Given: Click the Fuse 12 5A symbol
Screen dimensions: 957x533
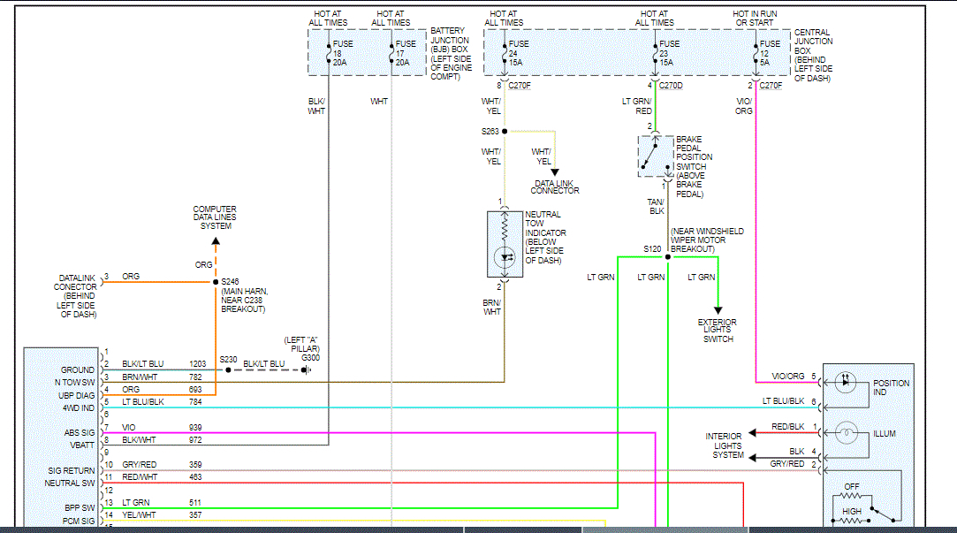Looking at the screenshot, I should pyautogui.click(x=756, y=51).
